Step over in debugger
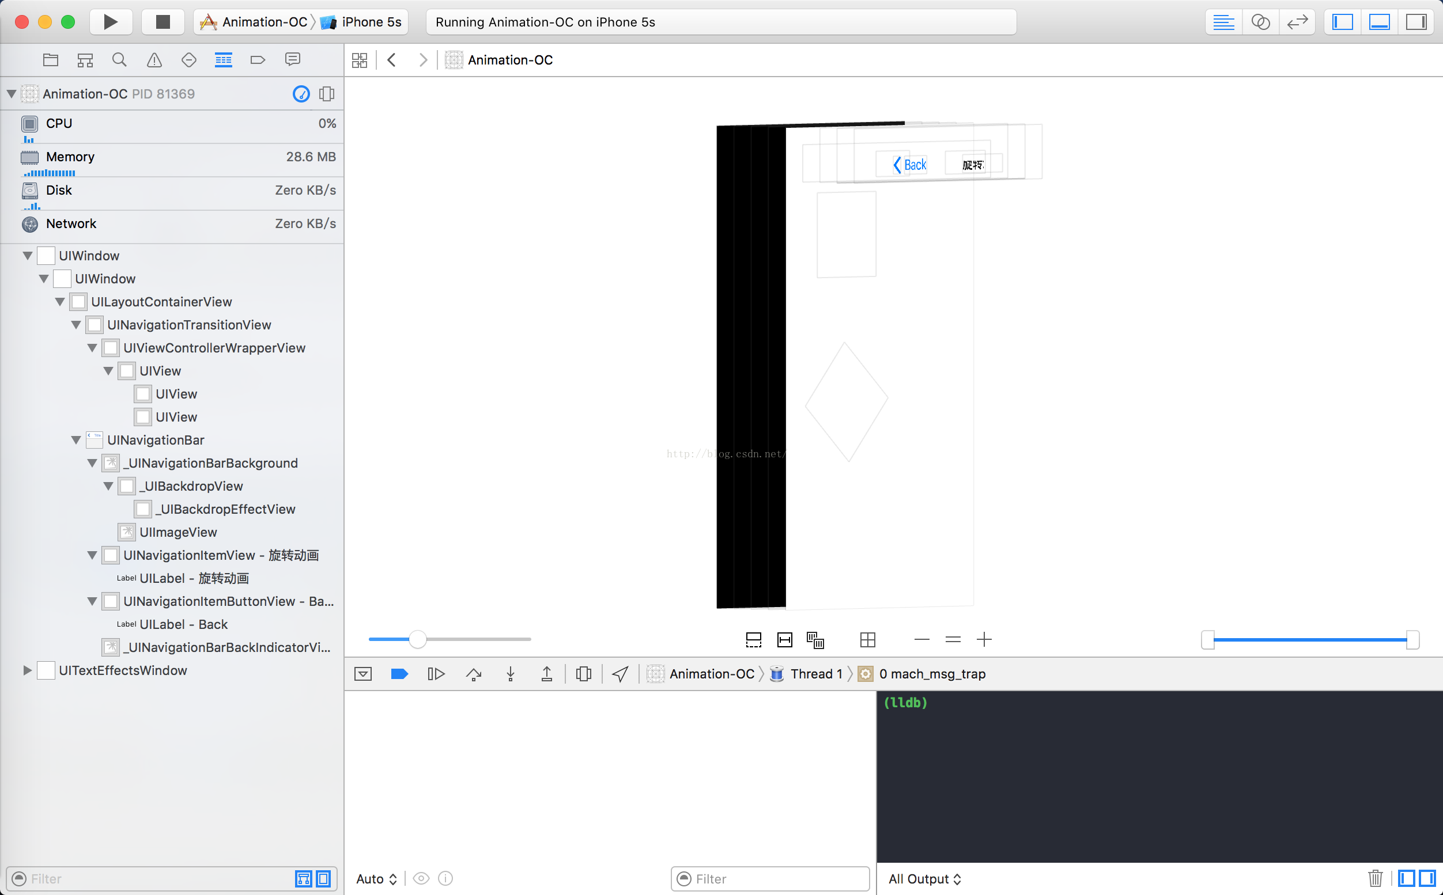 click(474, 674)
